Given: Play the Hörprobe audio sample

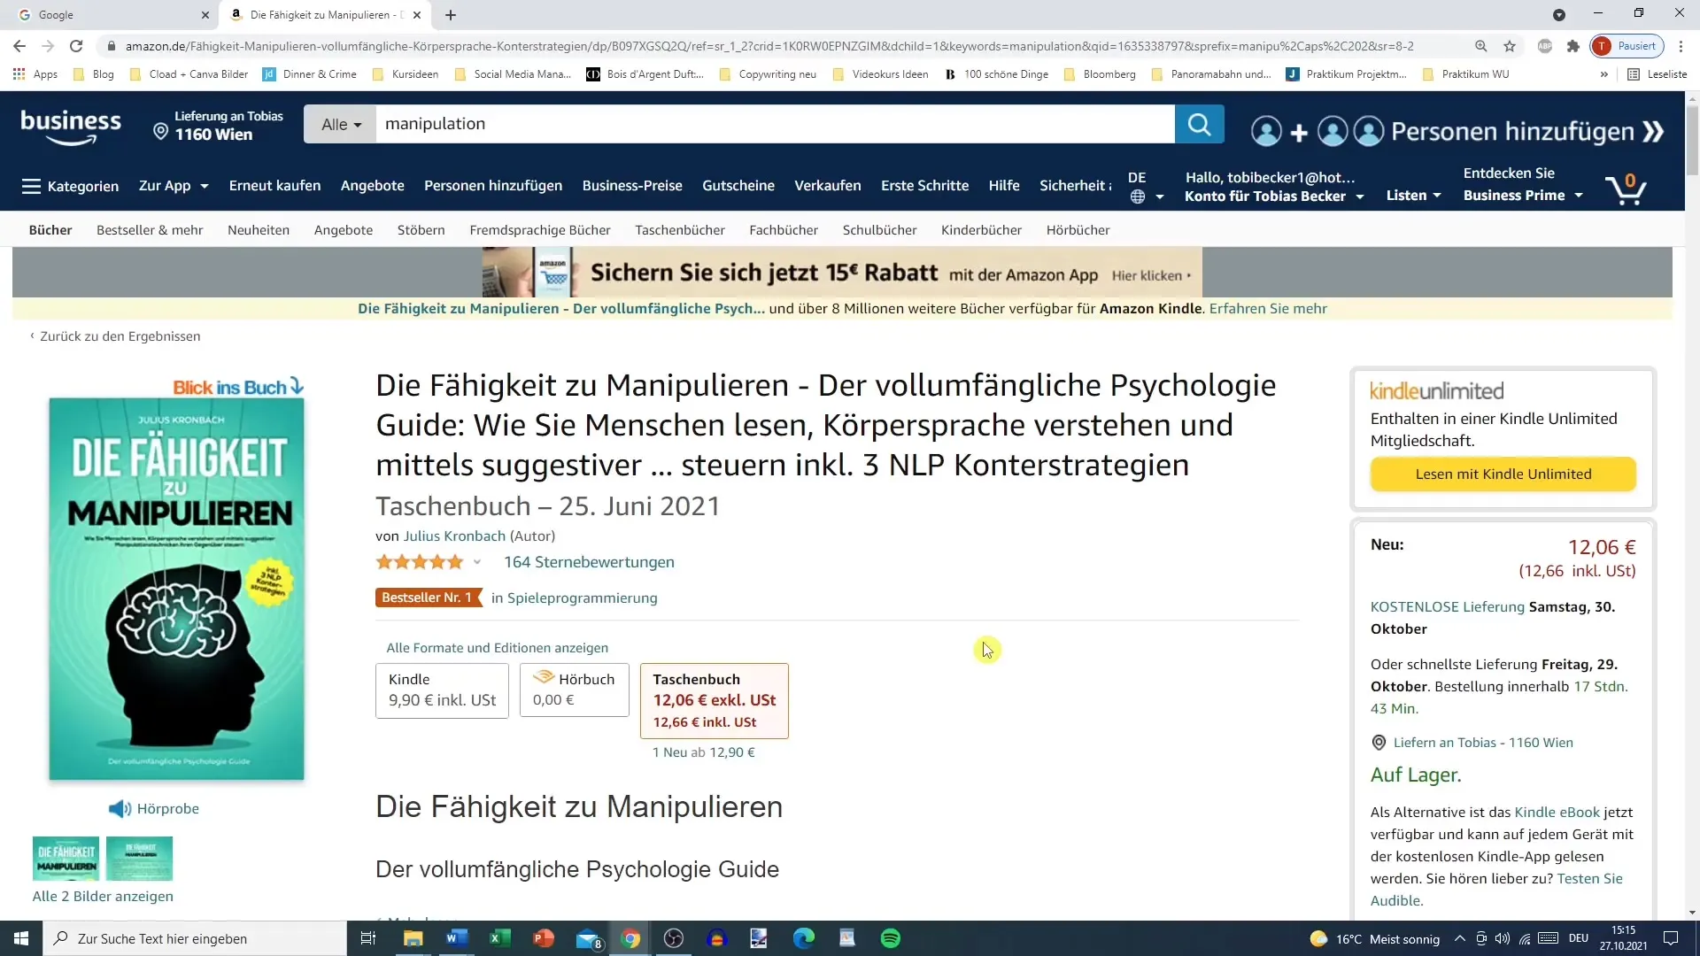Looking at the screenshot, I should click(154, 808).
